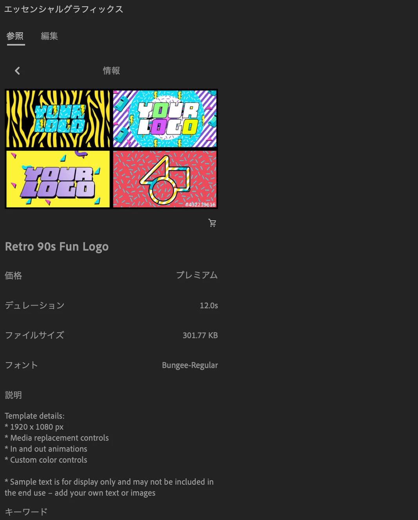This screenshot has height=520, width=418.
Task: Click the Media replacement controls line
Action: pos(56,438)
